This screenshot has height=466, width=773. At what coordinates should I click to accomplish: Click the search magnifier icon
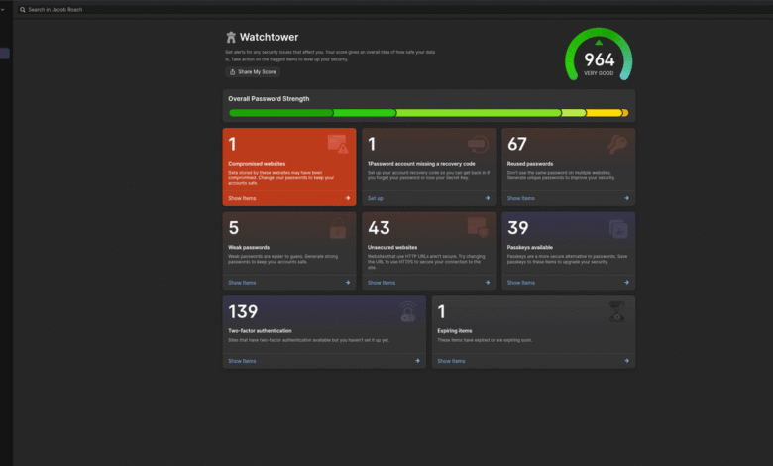[23, 10]
